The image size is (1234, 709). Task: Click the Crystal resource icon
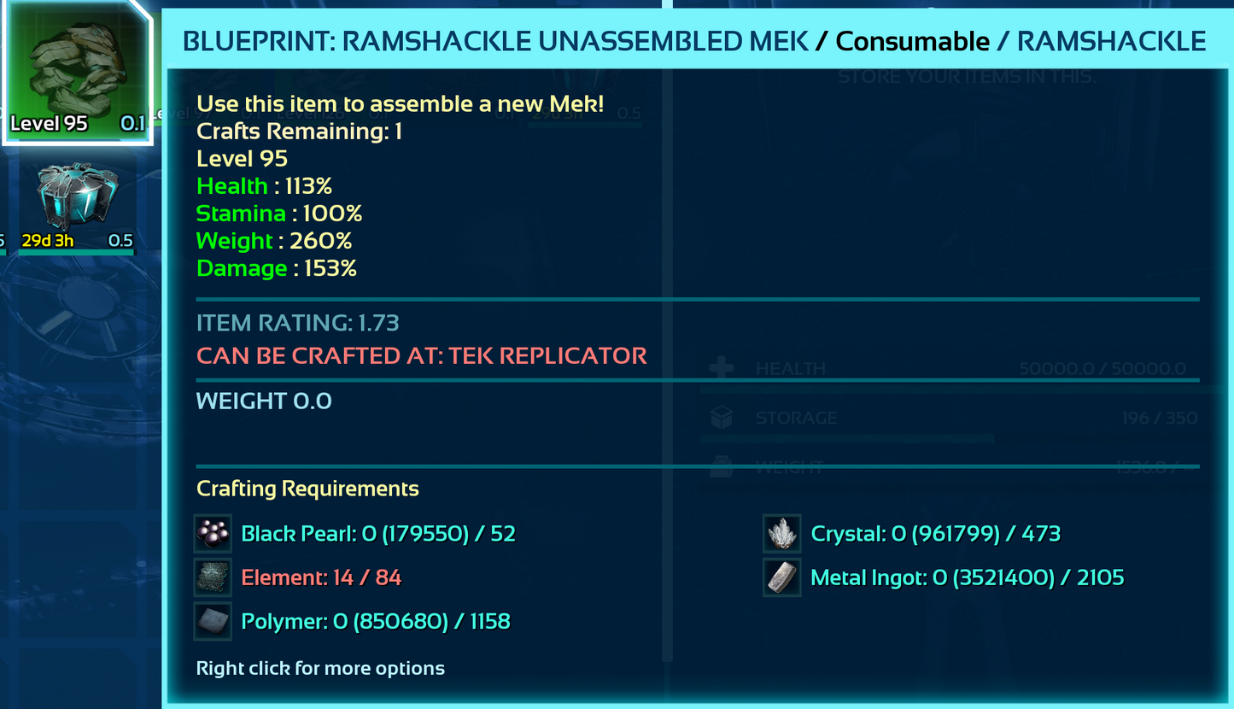pyautogui.click(x=782, y=534)
